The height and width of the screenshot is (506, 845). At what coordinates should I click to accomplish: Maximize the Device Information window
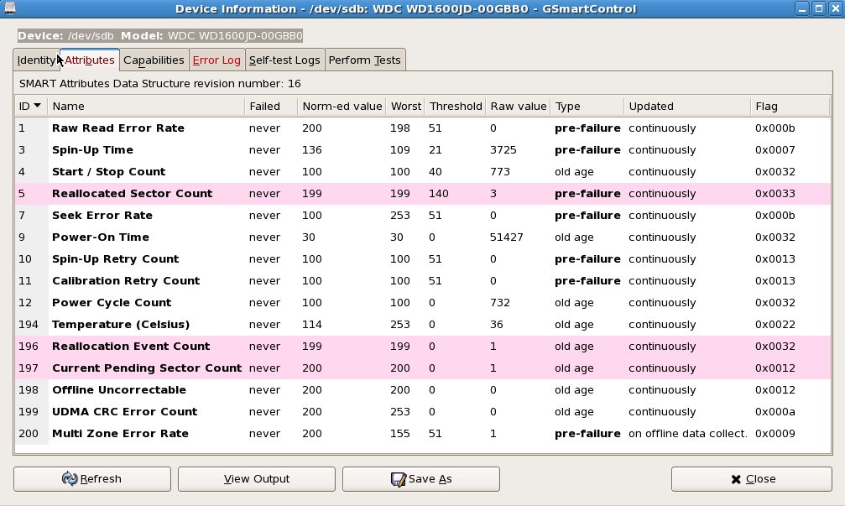(819, 8)
